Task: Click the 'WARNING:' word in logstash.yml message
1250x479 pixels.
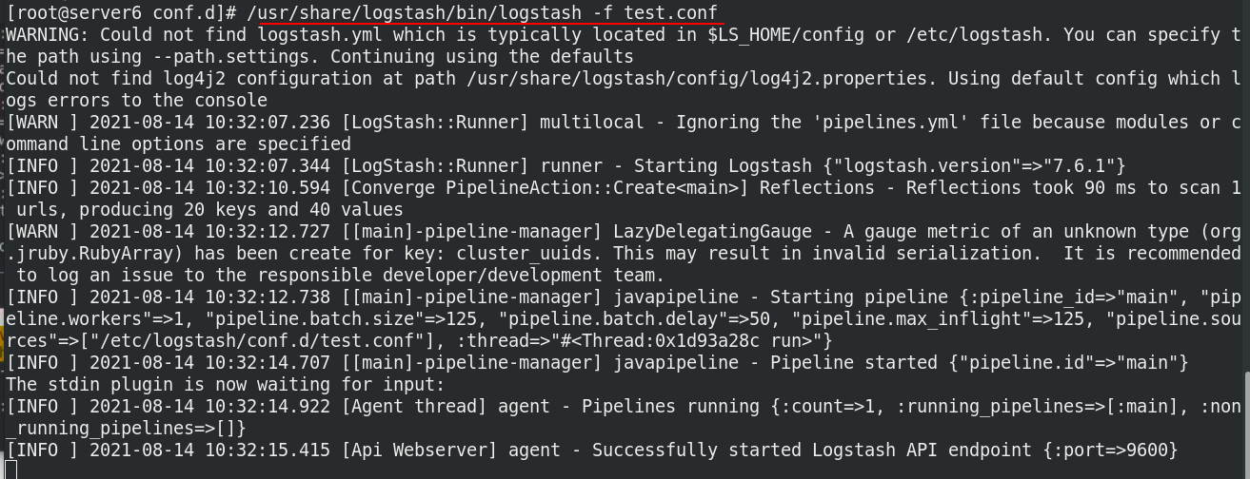Action: [48, 34]
